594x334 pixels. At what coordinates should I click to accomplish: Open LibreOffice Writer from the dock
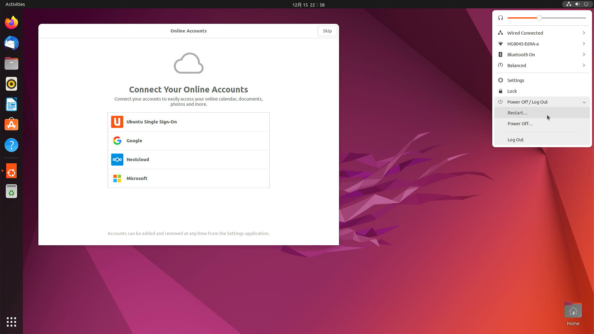11,104
